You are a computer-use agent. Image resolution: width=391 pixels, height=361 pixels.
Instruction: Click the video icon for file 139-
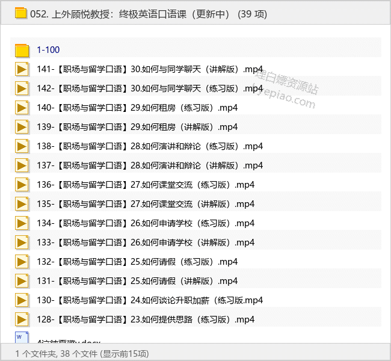22,127
